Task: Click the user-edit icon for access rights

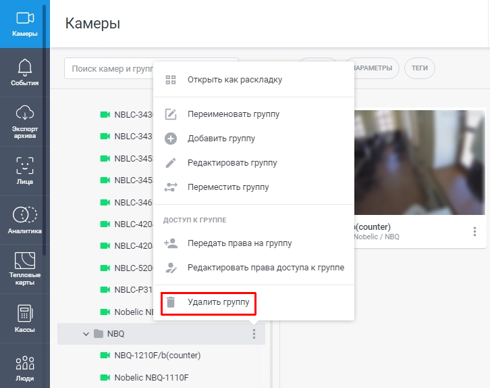Action: (x=171, y=268)
